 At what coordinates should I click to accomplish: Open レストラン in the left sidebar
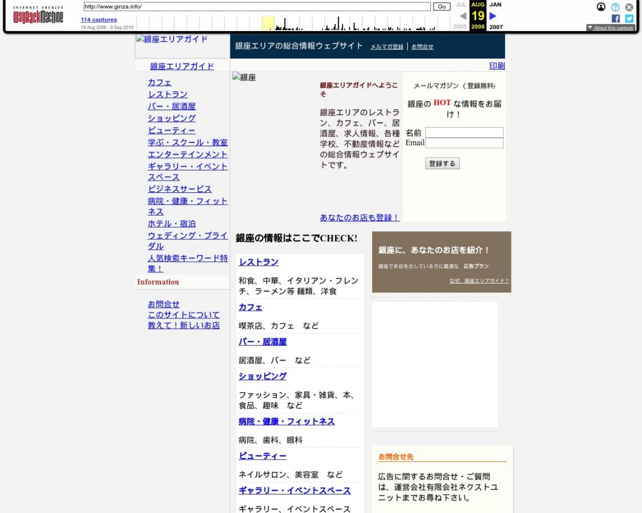167,94
